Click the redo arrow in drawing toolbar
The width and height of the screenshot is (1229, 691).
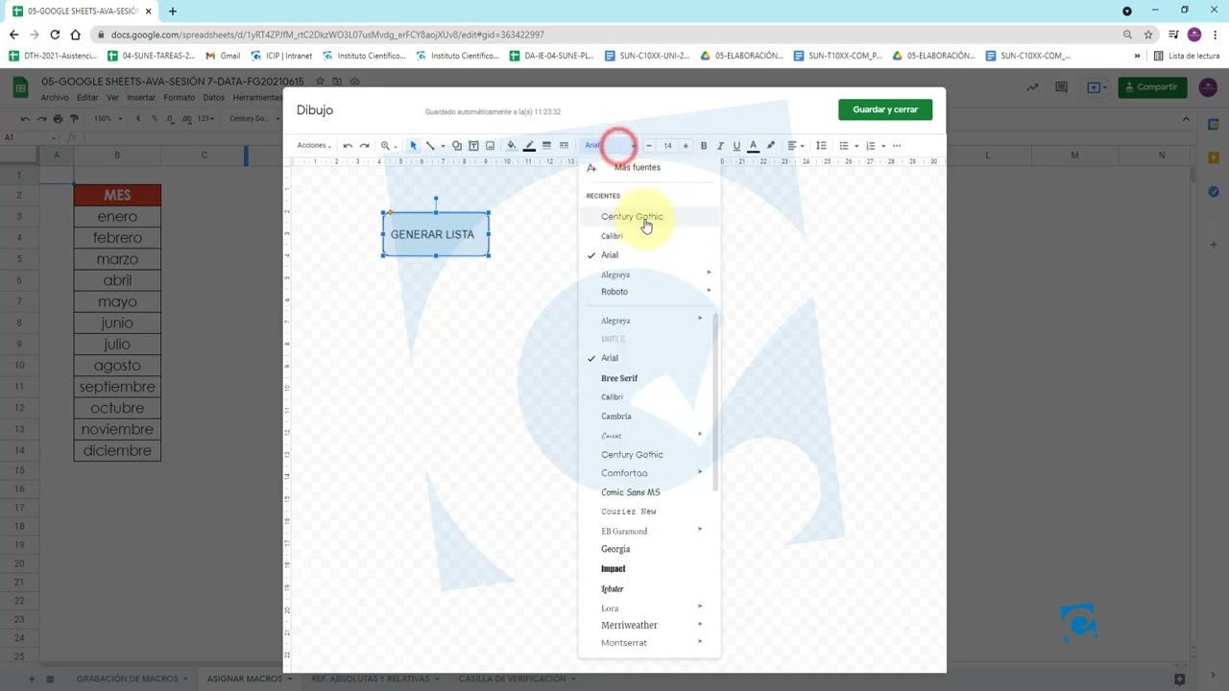[364, 146]
